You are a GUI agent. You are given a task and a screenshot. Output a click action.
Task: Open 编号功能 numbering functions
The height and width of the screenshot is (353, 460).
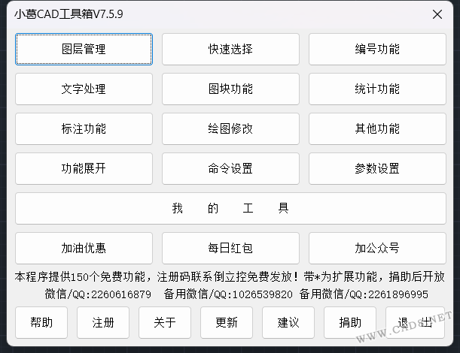click(x=377, y=49)
